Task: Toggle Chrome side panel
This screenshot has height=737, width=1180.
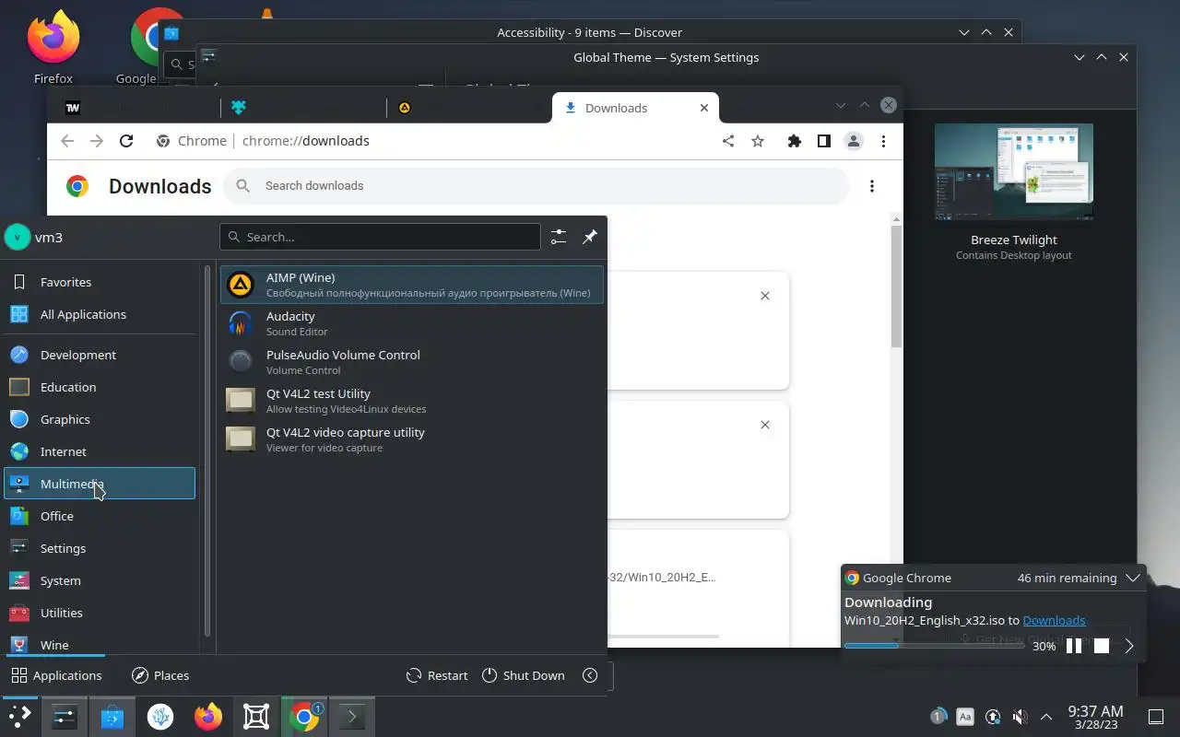Action: 824,141
